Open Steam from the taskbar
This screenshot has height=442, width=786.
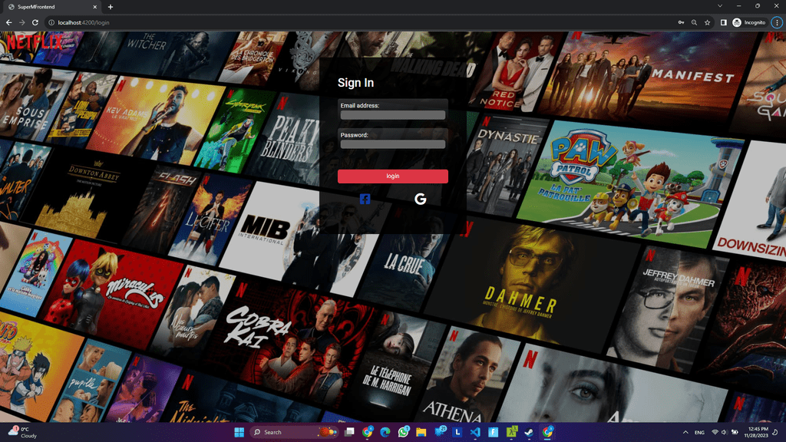click(x=529, y=432)
